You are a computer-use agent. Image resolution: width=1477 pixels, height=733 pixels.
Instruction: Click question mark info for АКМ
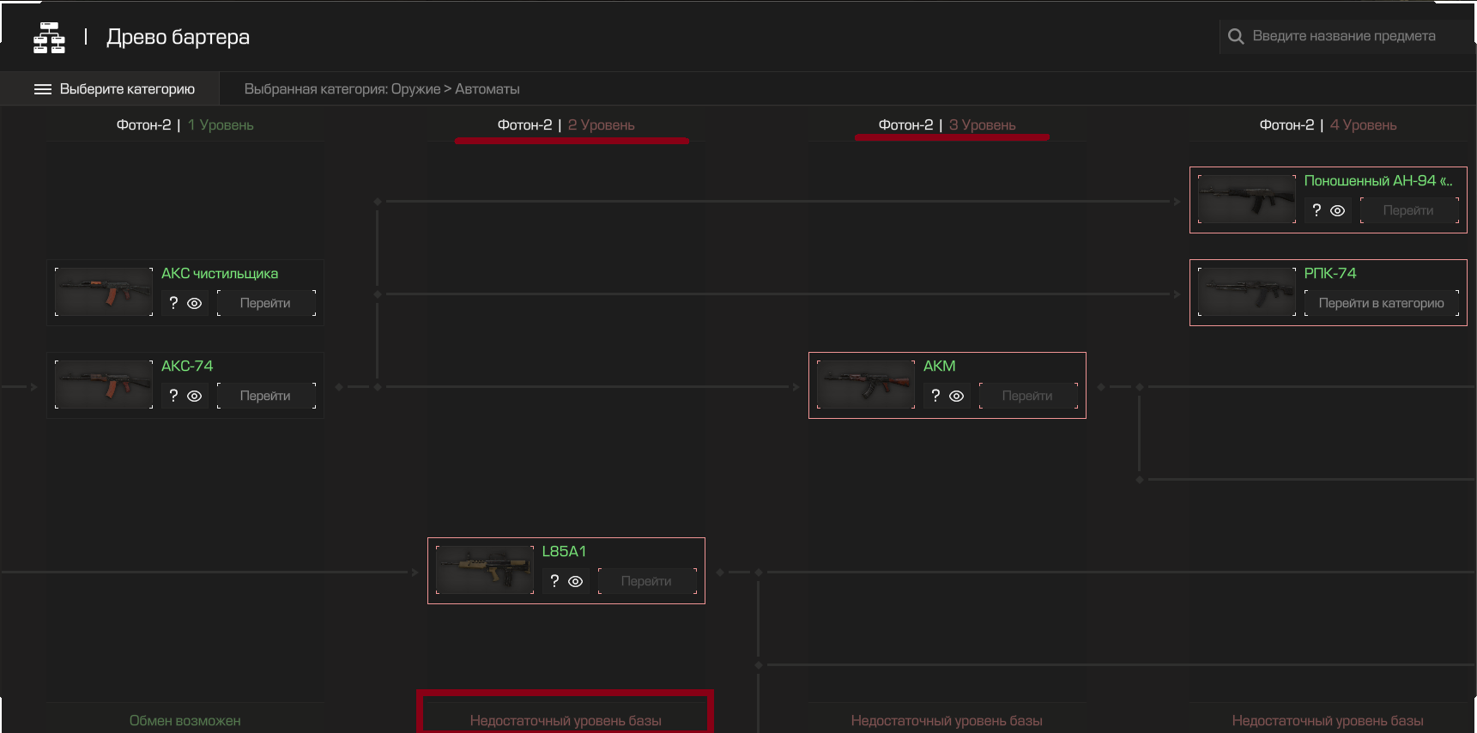935,396
